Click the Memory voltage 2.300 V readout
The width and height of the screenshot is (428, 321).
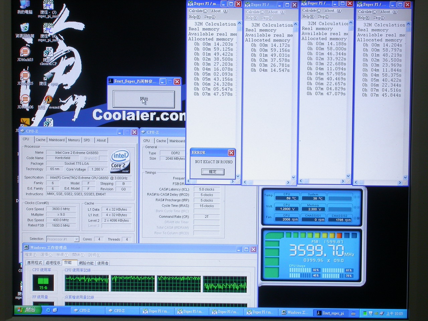pyautogui.click(x=313, y=209)
